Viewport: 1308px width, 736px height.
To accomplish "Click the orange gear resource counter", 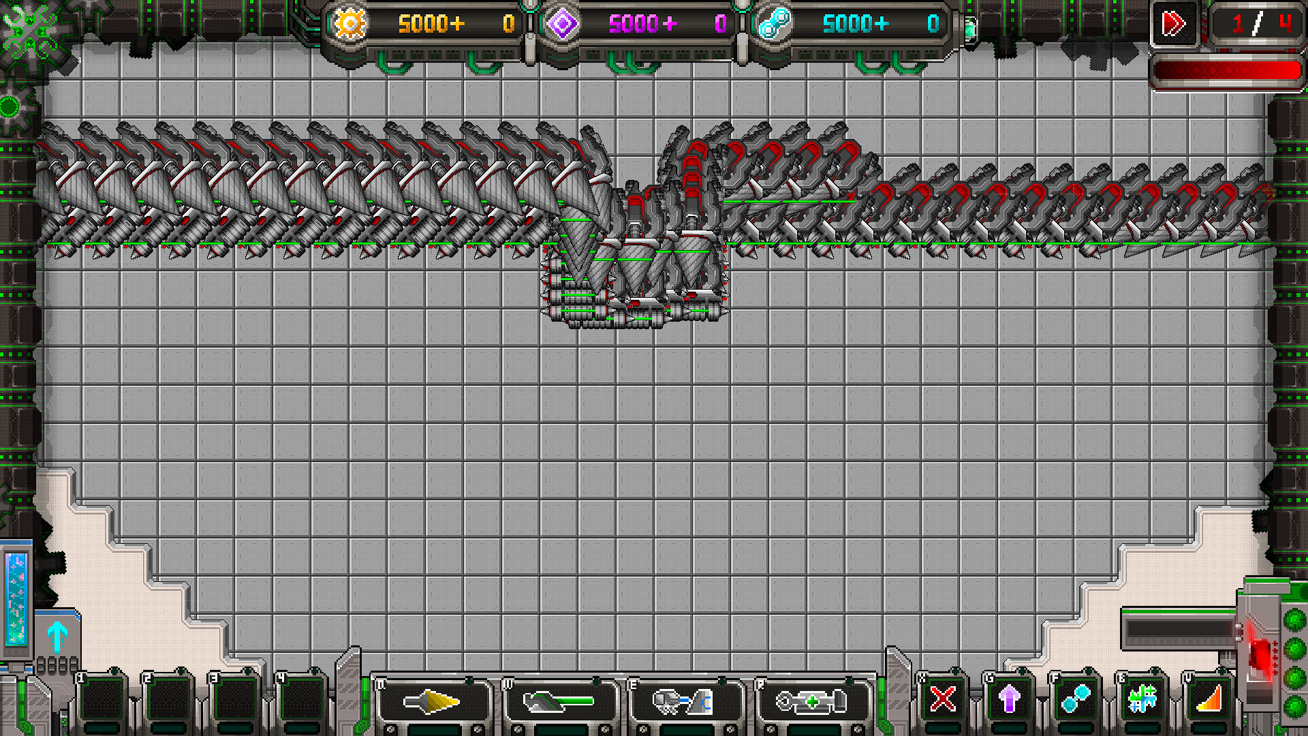I will [429, 25].
